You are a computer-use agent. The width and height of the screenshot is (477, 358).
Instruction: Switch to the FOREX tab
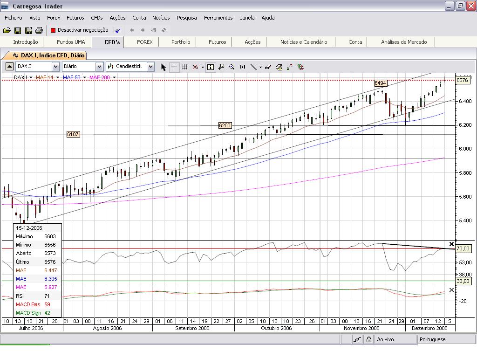click(x=144, y=42)
